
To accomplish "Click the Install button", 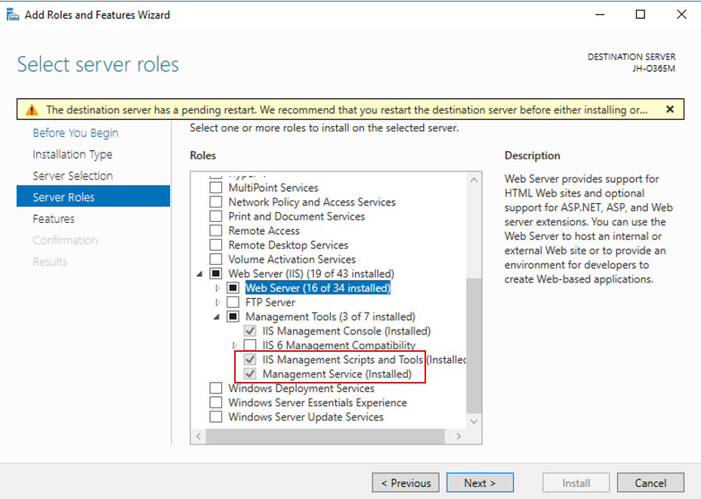I will coord(576,482).
